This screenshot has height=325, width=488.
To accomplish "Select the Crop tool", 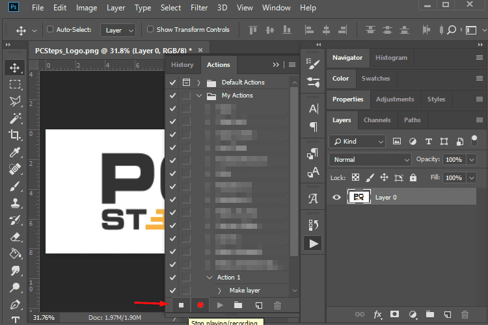I will 14,135.
